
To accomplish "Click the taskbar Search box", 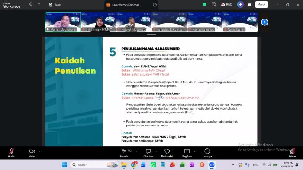I will click(x=94, y=165).
